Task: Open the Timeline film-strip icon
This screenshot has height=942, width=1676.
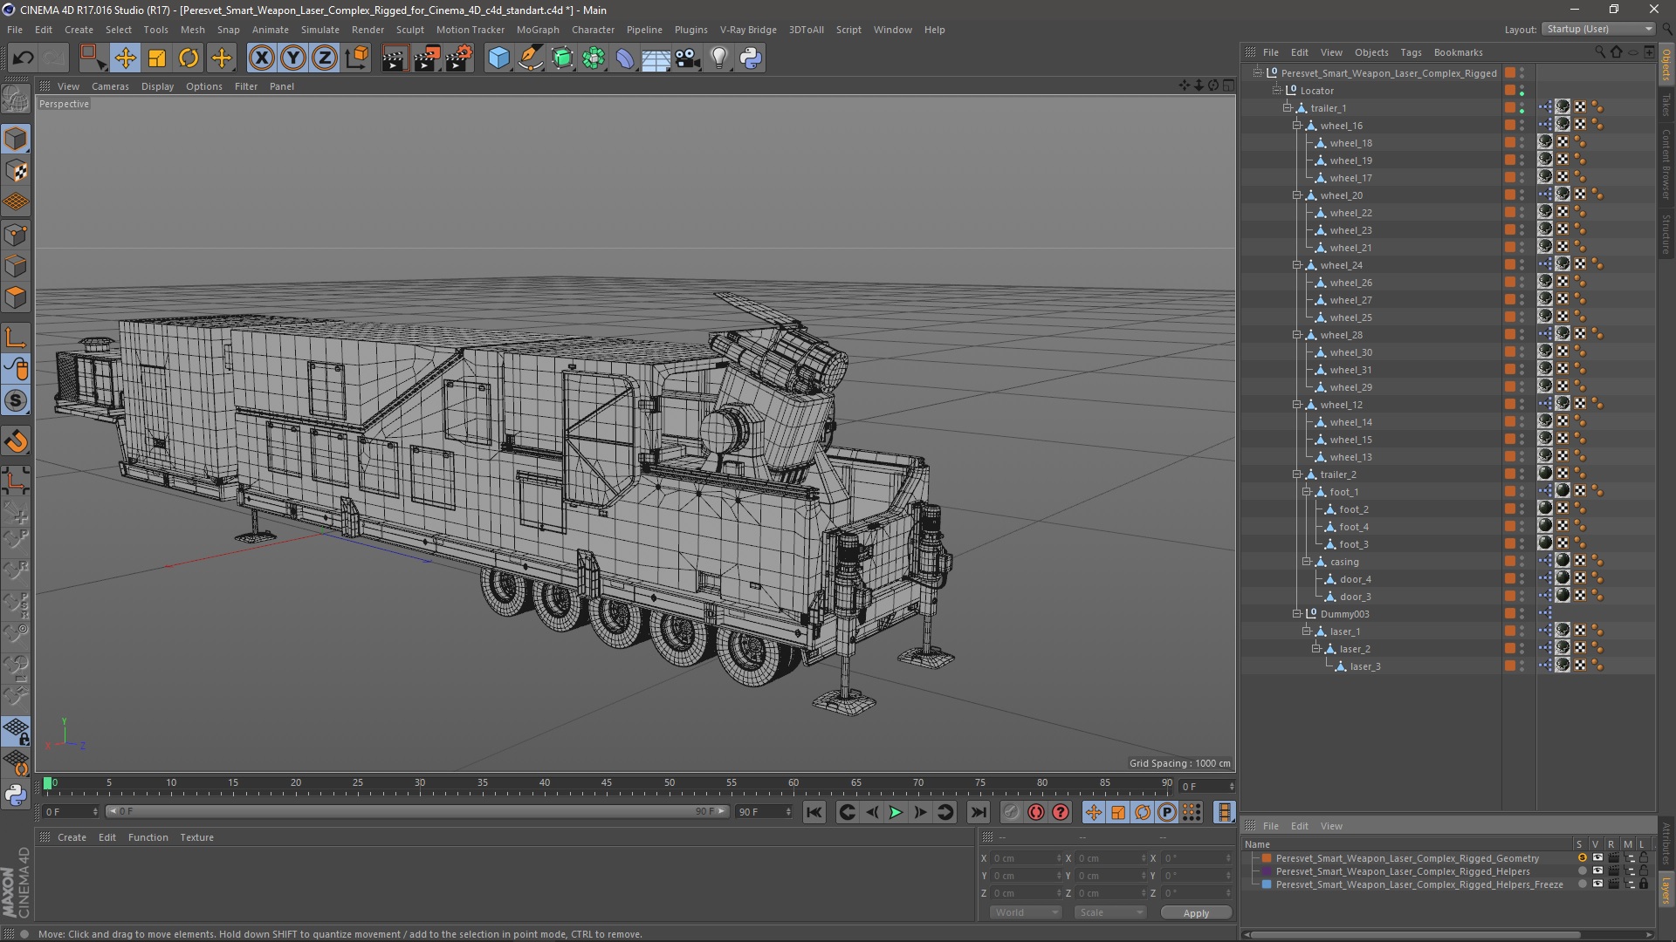Action: pos(1225,812)
